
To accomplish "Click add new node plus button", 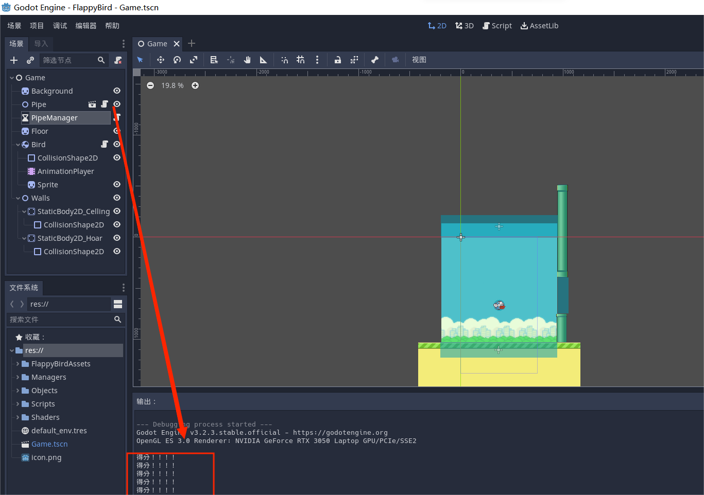I will tap(14, 60).
